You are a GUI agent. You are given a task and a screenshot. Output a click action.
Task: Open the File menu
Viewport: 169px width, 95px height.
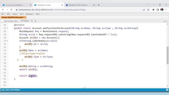pos(3,14)
